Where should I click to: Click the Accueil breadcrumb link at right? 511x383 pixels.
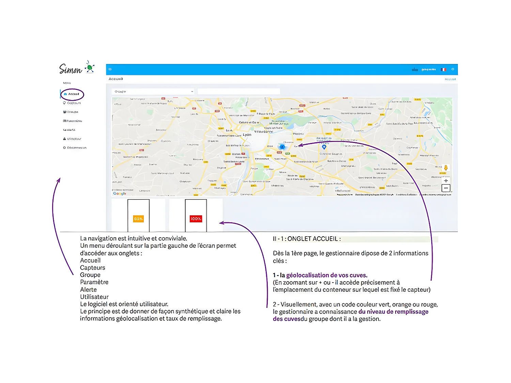450,79
